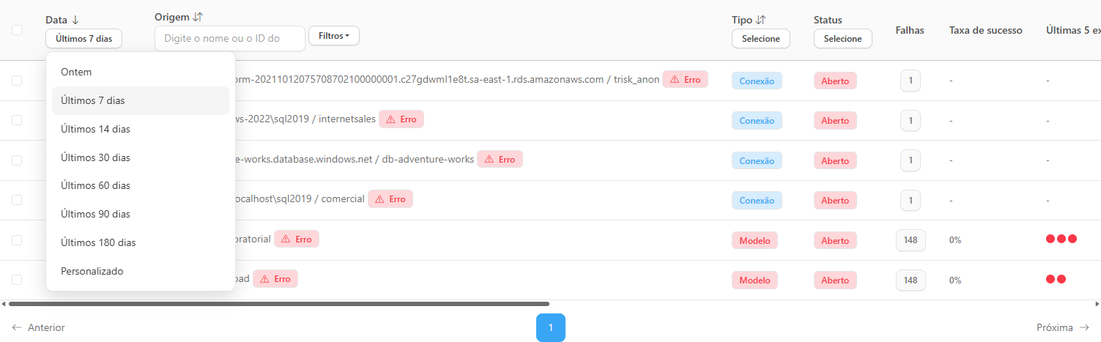Choose Personalizado date range option
Viewport: 1101px width, 342px height.
pyautogui.click(x=141, y=271)
